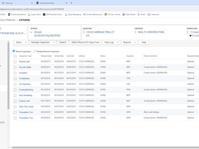Open the Framing/Roofing inspection link
The width and height of the screenshot is (199, 149).
(26, 90)
